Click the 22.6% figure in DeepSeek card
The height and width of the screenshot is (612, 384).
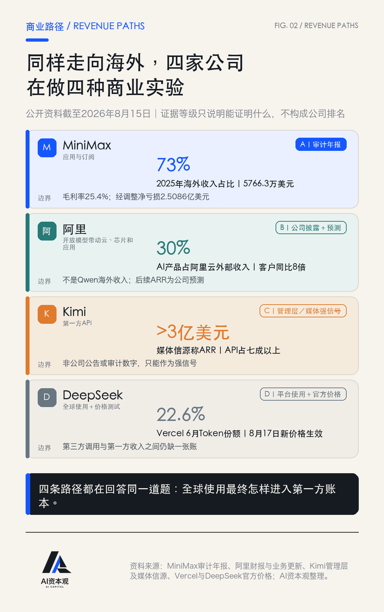(180, 415)
